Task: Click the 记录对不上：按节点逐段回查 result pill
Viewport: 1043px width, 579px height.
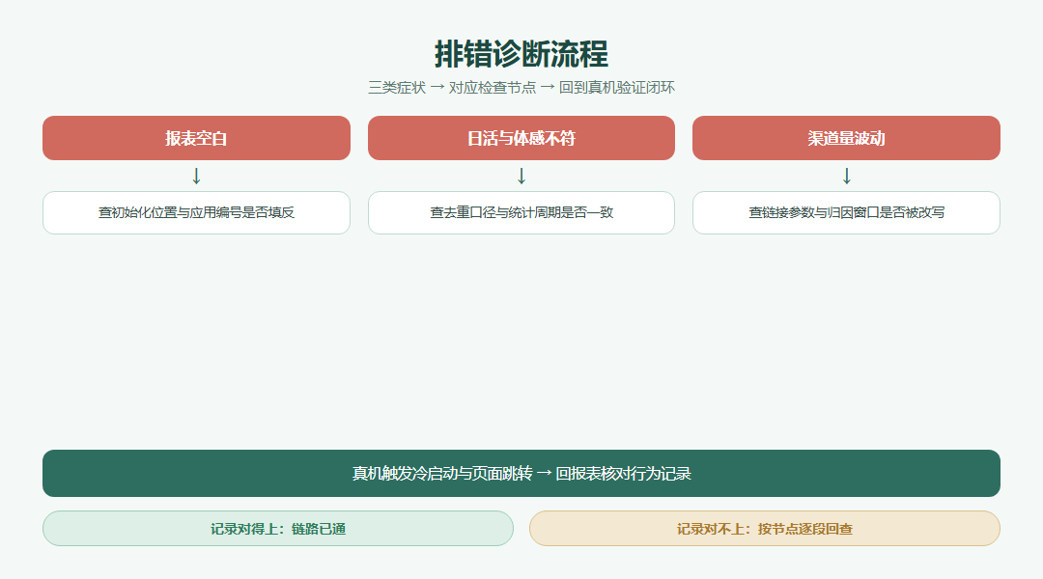Action: coord(765,529)
